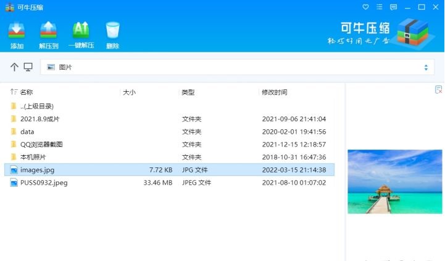Click the sort icon beside 名称 header

(x=14, y=92)
